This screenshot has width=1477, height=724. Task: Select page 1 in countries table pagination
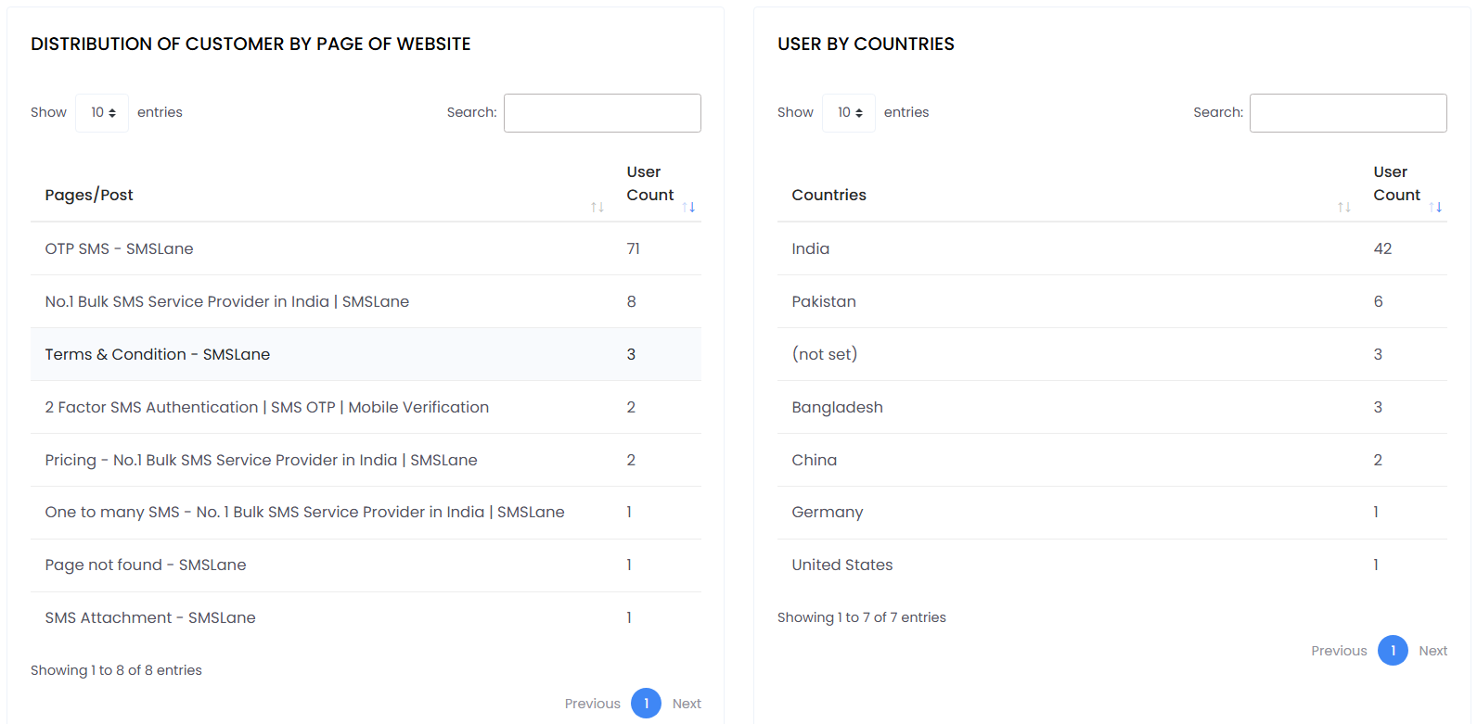coord(1393,651)
